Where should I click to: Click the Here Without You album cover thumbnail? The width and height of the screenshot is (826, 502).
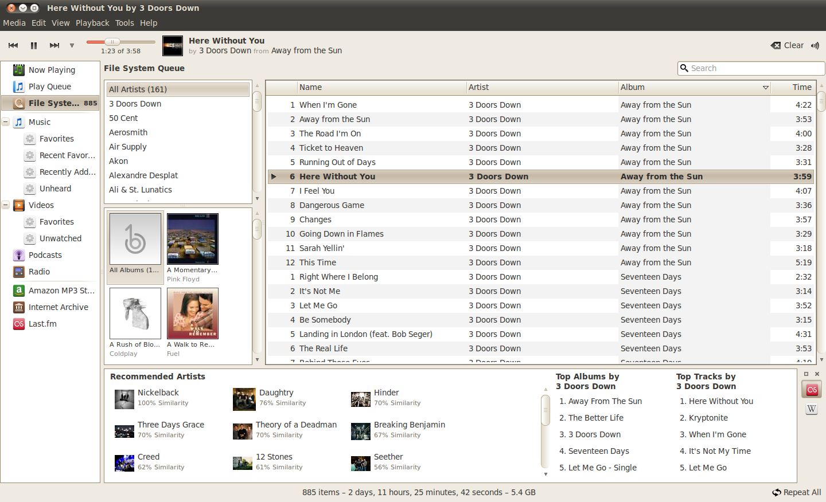[173, 46]
